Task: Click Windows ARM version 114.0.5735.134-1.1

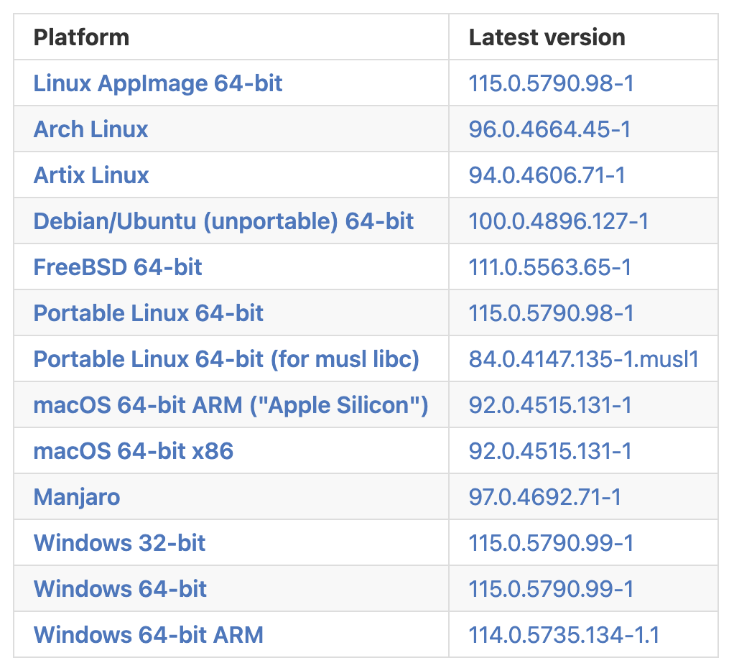Action: coord(564,635)
